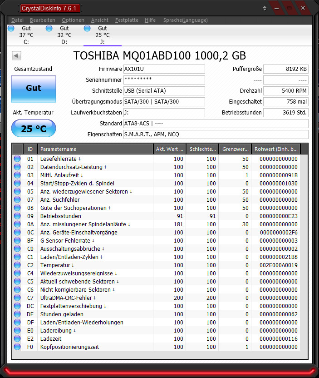The image size is (319, 378).
Task: Click status icon for Laden/Entladen-Zyklen row
Action: click(17, 257)
